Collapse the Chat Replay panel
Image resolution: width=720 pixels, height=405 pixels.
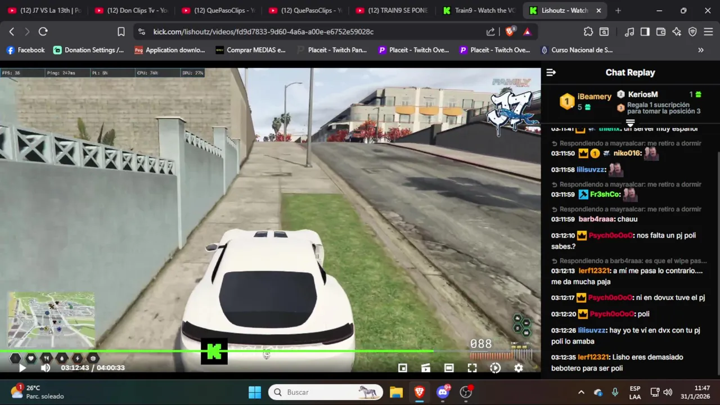tap(551, 73)
